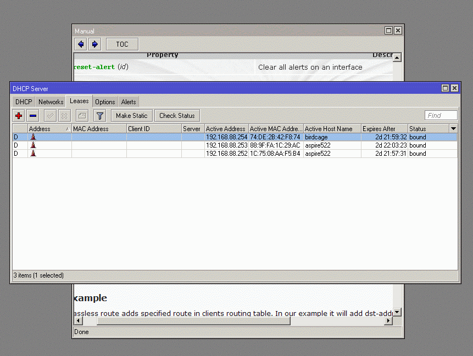
Task: Click the lease icon in birdcage row
Action: pyautogui.click(x=33, y=137)
